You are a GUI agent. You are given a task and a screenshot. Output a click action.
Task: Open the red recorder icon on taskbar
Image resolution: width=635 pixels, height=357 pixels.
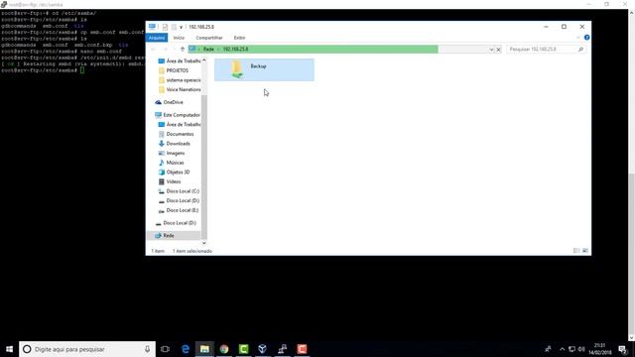[302, 349]
